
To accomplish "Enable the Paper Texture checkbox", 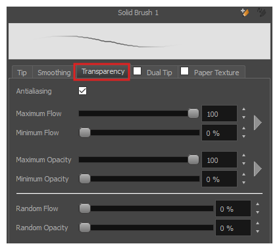I will pos(184,71).
